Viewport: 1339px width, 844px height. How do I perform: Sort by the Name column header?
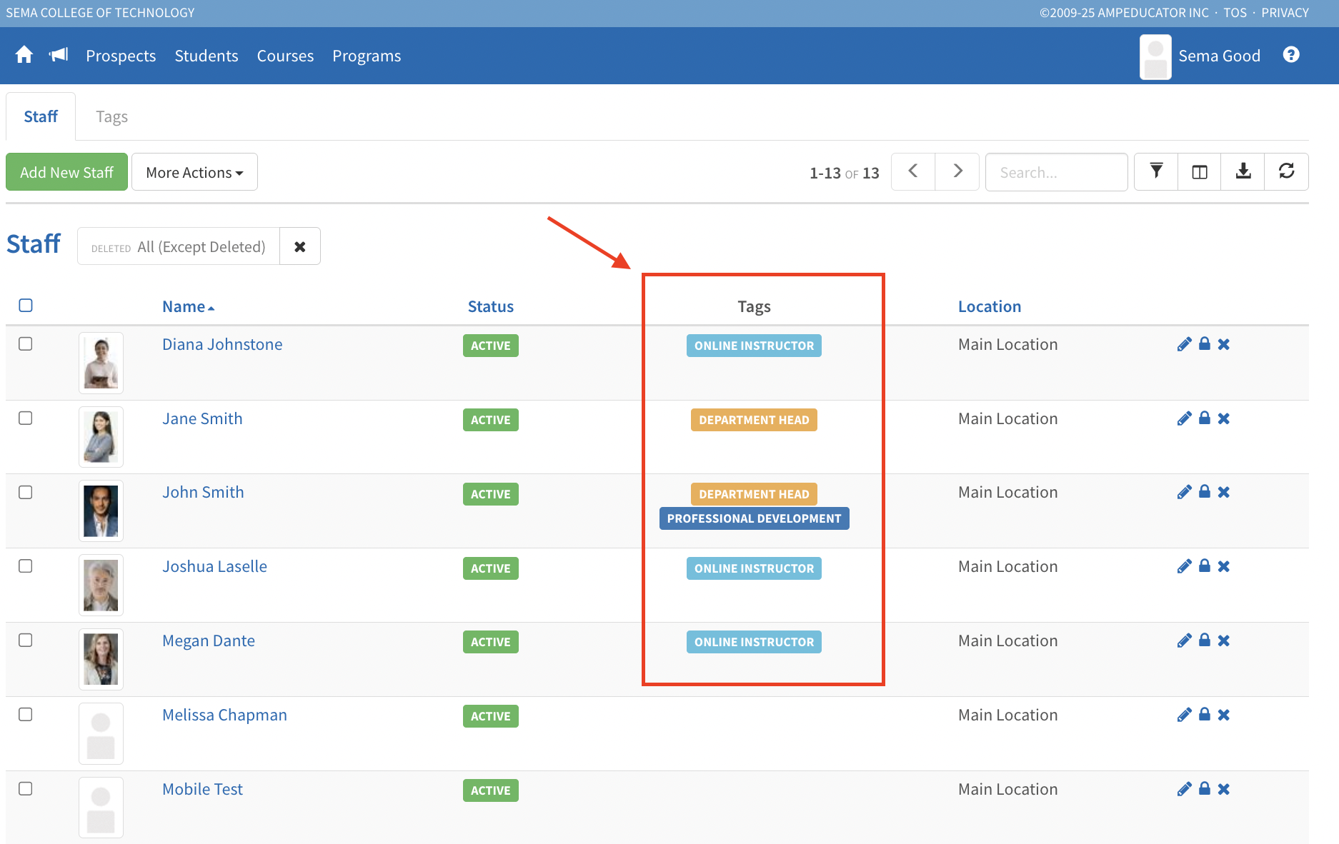[184, 306]
